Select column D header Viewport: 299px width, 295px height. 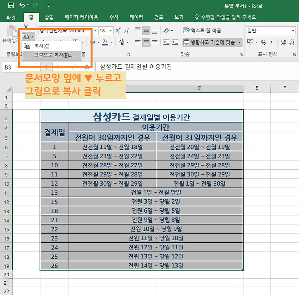pyautogui.click(x=200, y=88)
